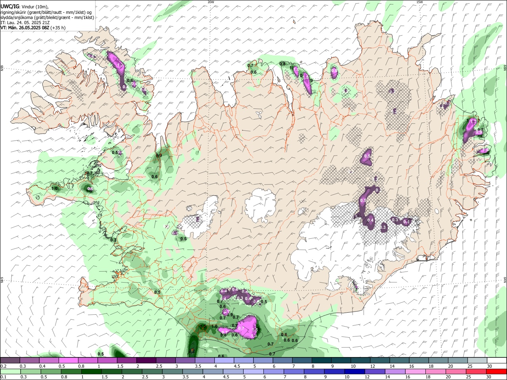Click the darkest green 1–1.5 swatch in the bottom legend row
Viewport: 507px width, 380px height.
coord(91,372)
